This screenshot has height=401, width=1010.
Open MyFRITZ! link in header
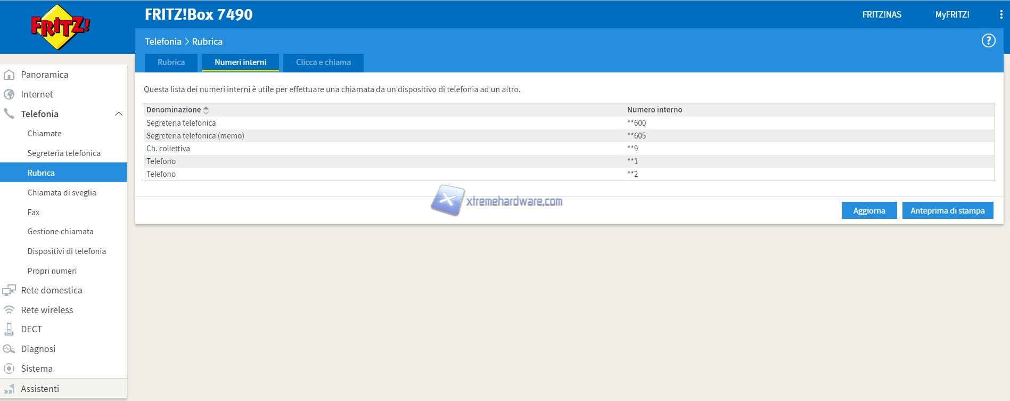(x=952, y=15)
